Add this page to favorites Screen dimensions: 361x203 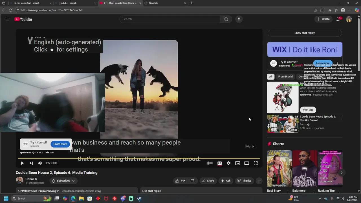[321, 10]
